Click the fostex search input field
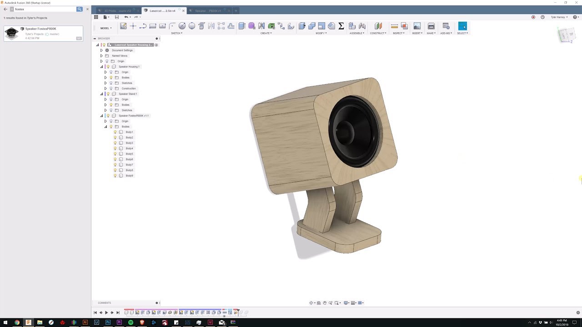Image resolution: width=582 pixels, height=327 pixels. point(45,9)
